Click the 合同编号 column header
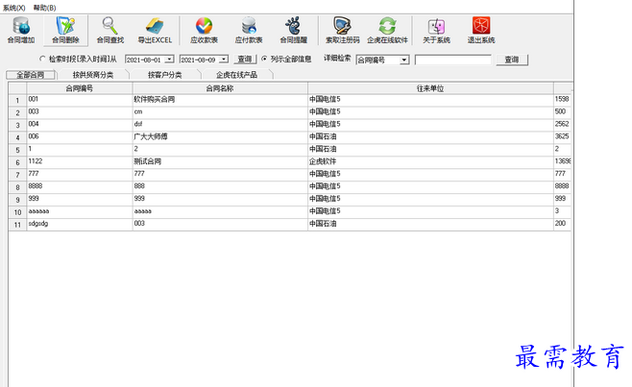632x387 pixels. [80, 88]
